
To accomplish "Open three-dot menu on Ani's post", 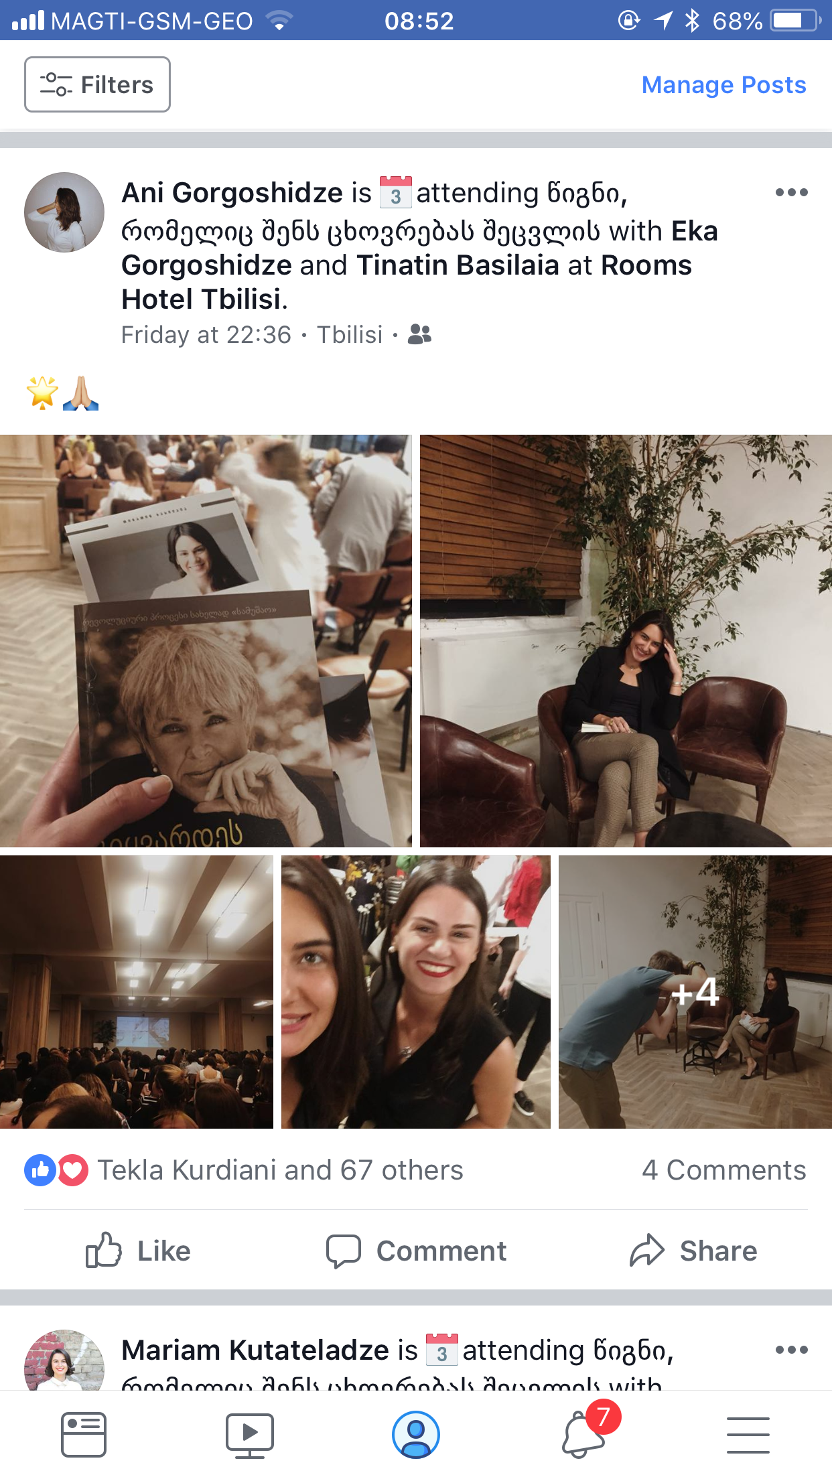I will coord(791,193).
